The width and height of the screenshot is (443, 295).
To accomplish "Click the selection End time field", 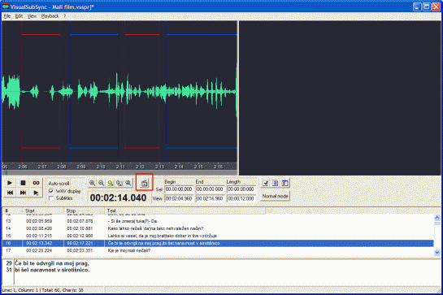I will (210, 189).
